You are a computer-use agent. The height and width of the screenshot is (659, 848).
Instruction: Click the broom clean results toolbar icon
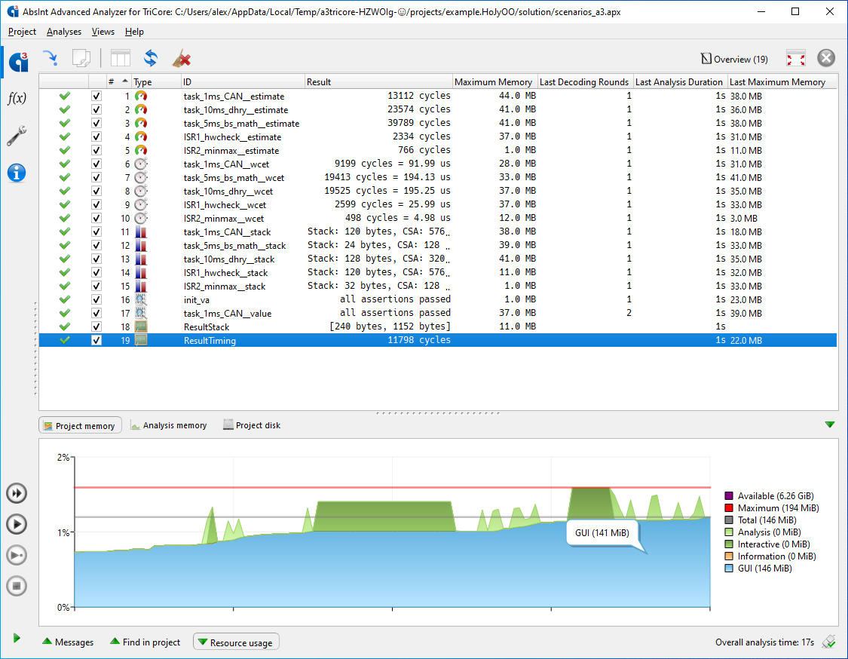[x=182, y=58]
